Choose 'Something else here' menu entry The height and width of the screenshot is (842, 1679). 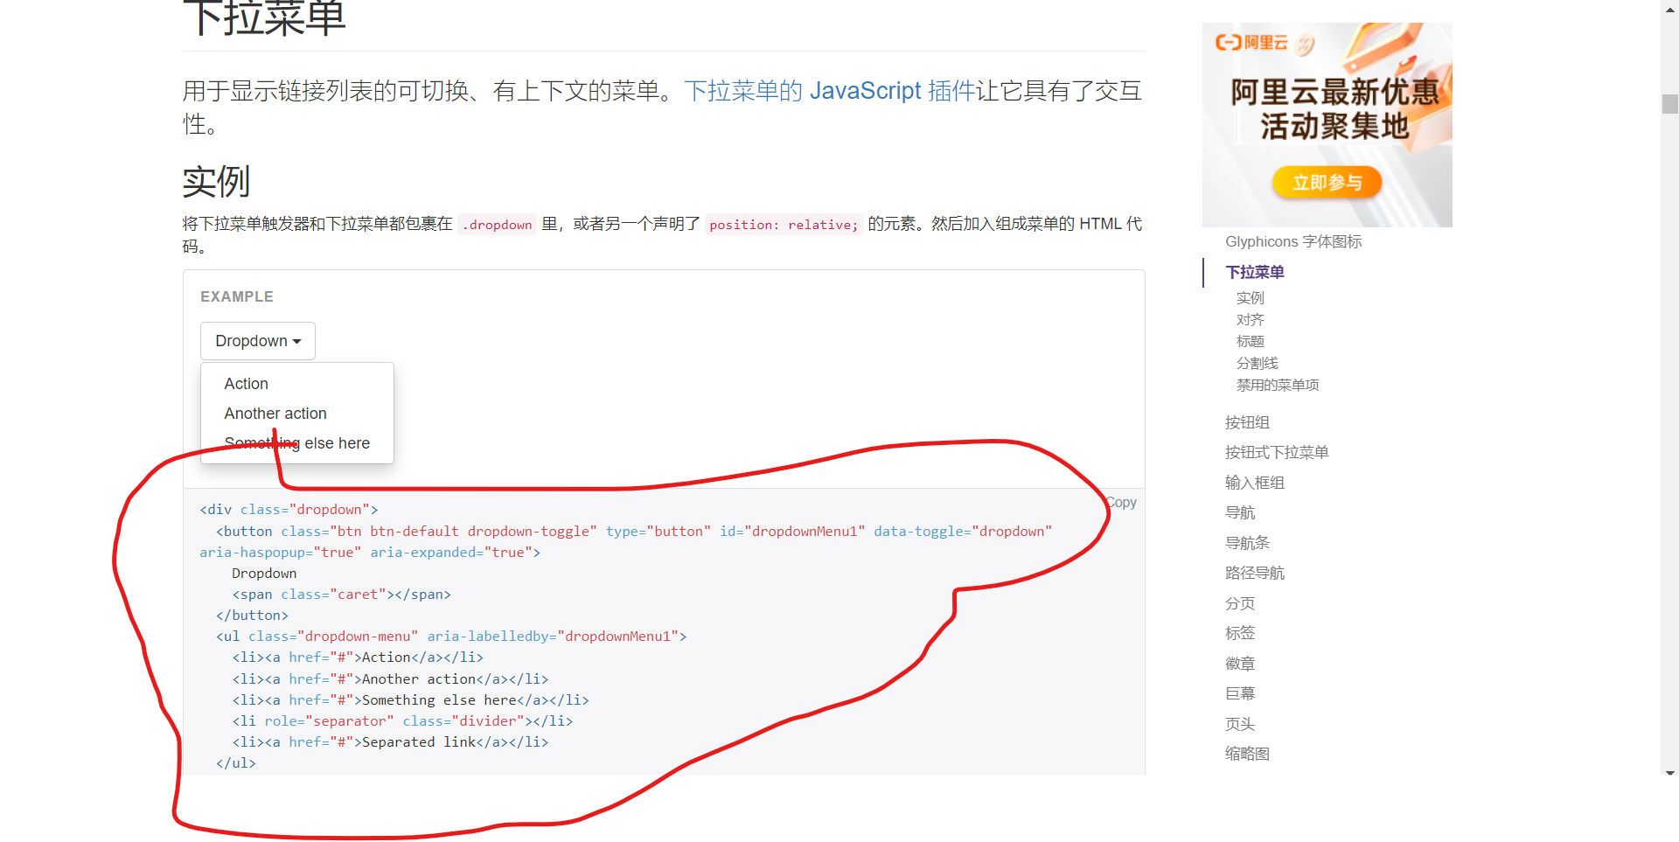[297, 443]
